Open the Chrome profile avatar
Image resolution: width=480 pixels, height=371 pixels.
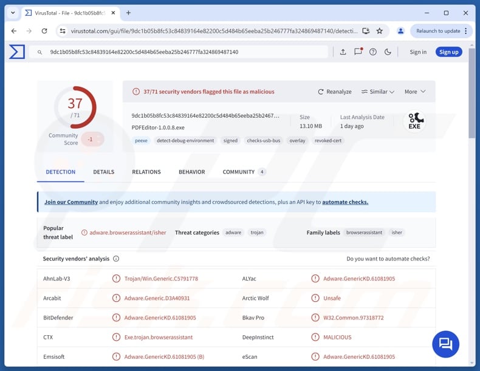point(400,31)
